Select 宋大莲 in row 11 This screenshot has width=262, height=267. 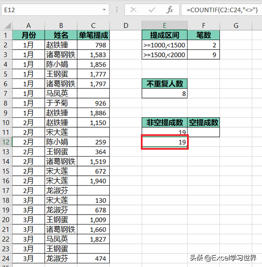click(61, 132)
